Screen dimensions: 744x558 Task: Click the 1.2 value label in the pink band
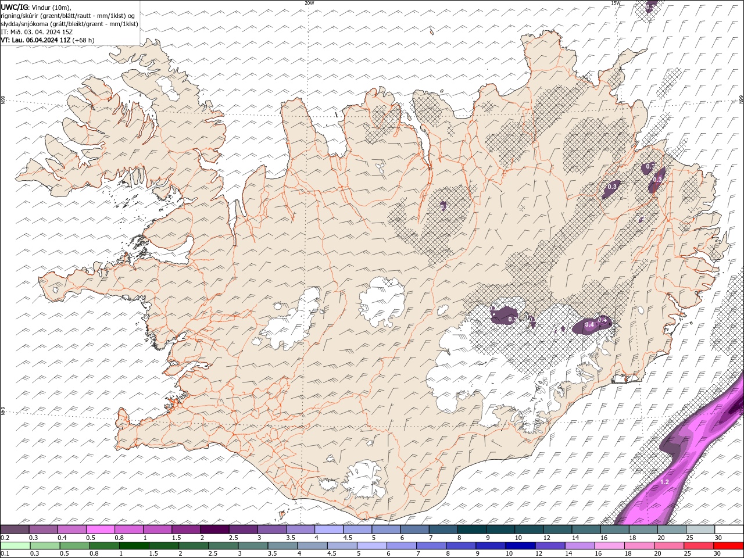(665, 482)
